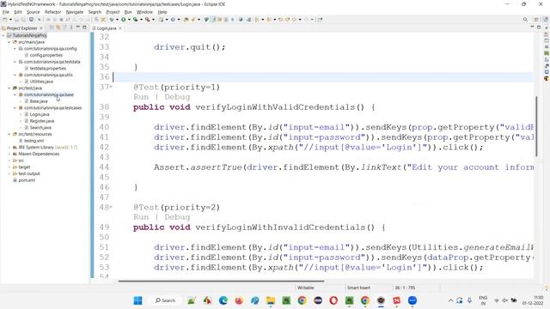
Task: Click the Smart Insert status bar entry
Action: tap(358, 288)
